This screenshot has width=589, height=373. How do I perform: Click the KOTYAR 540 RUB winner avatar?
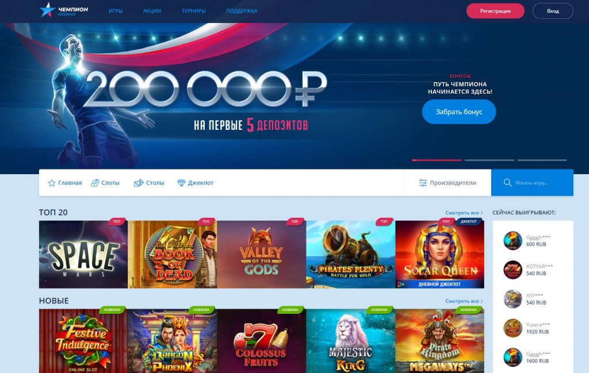512,270
